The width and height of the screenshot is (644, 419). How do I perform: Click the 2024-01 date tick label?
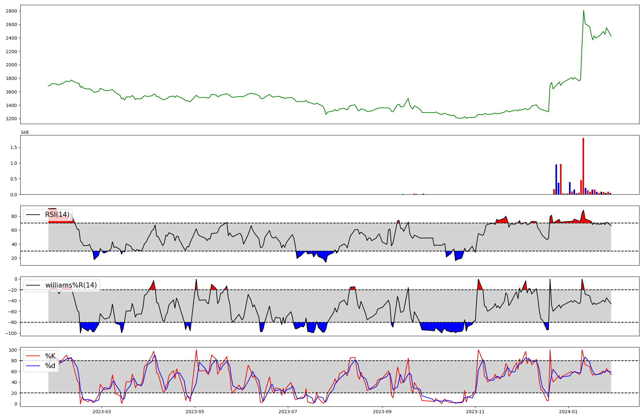[x=568, y=412]
